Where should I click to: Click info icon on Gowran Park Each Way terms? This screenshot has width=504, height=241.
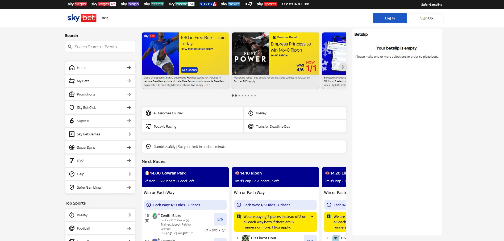pos(149,205)
